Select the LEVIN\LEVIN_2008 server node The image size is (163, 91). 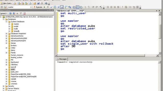29,17
